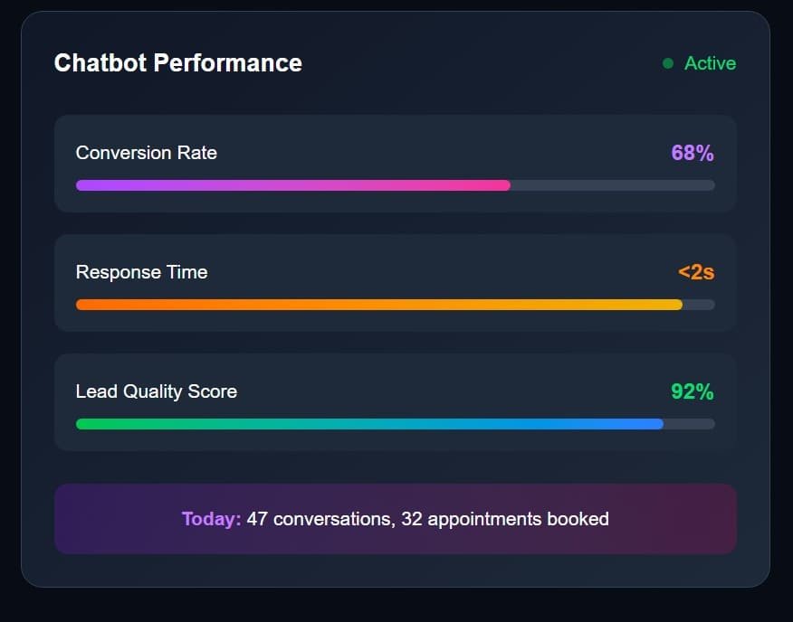This screenshot has width=793, height=622.
Task: Click the 32 appointments booked text
Action: [x=507, y=518]
